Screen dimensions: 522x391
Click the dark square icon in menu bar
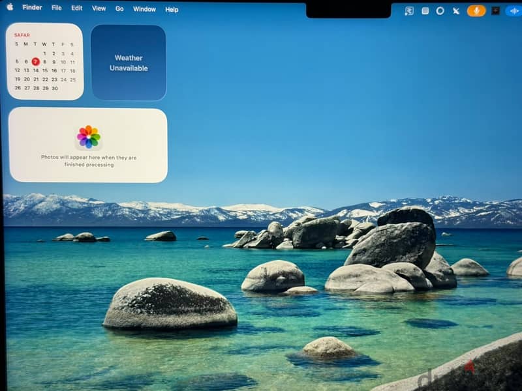(x=495, y=11)
